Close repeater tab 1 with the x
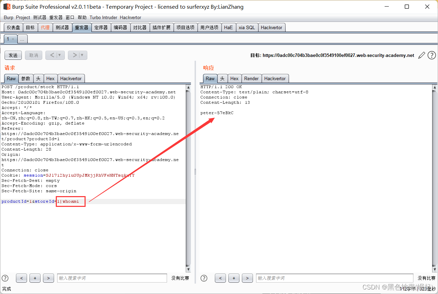Image resolution: width=438 pixels, height=294 pixels. [x=13, y=39]
